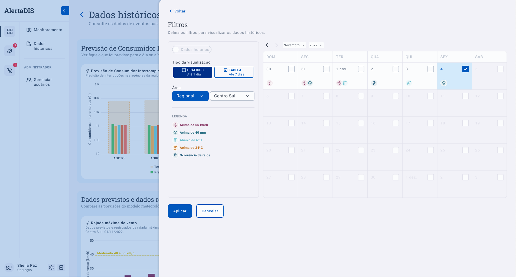Go to previous month in calendar
The height and width of the screenshot is (277, 516).
(267, 45)
